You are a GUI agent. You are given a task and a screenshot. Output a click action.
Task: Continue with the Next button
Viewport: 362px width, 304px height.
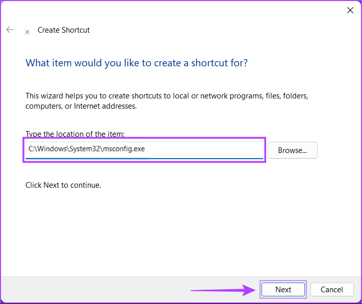(283, 289)
